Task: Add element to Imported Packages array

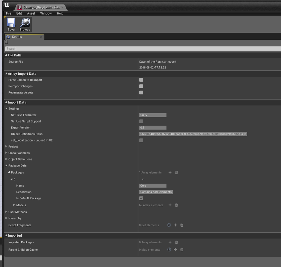Action: [x=170, y=242]
